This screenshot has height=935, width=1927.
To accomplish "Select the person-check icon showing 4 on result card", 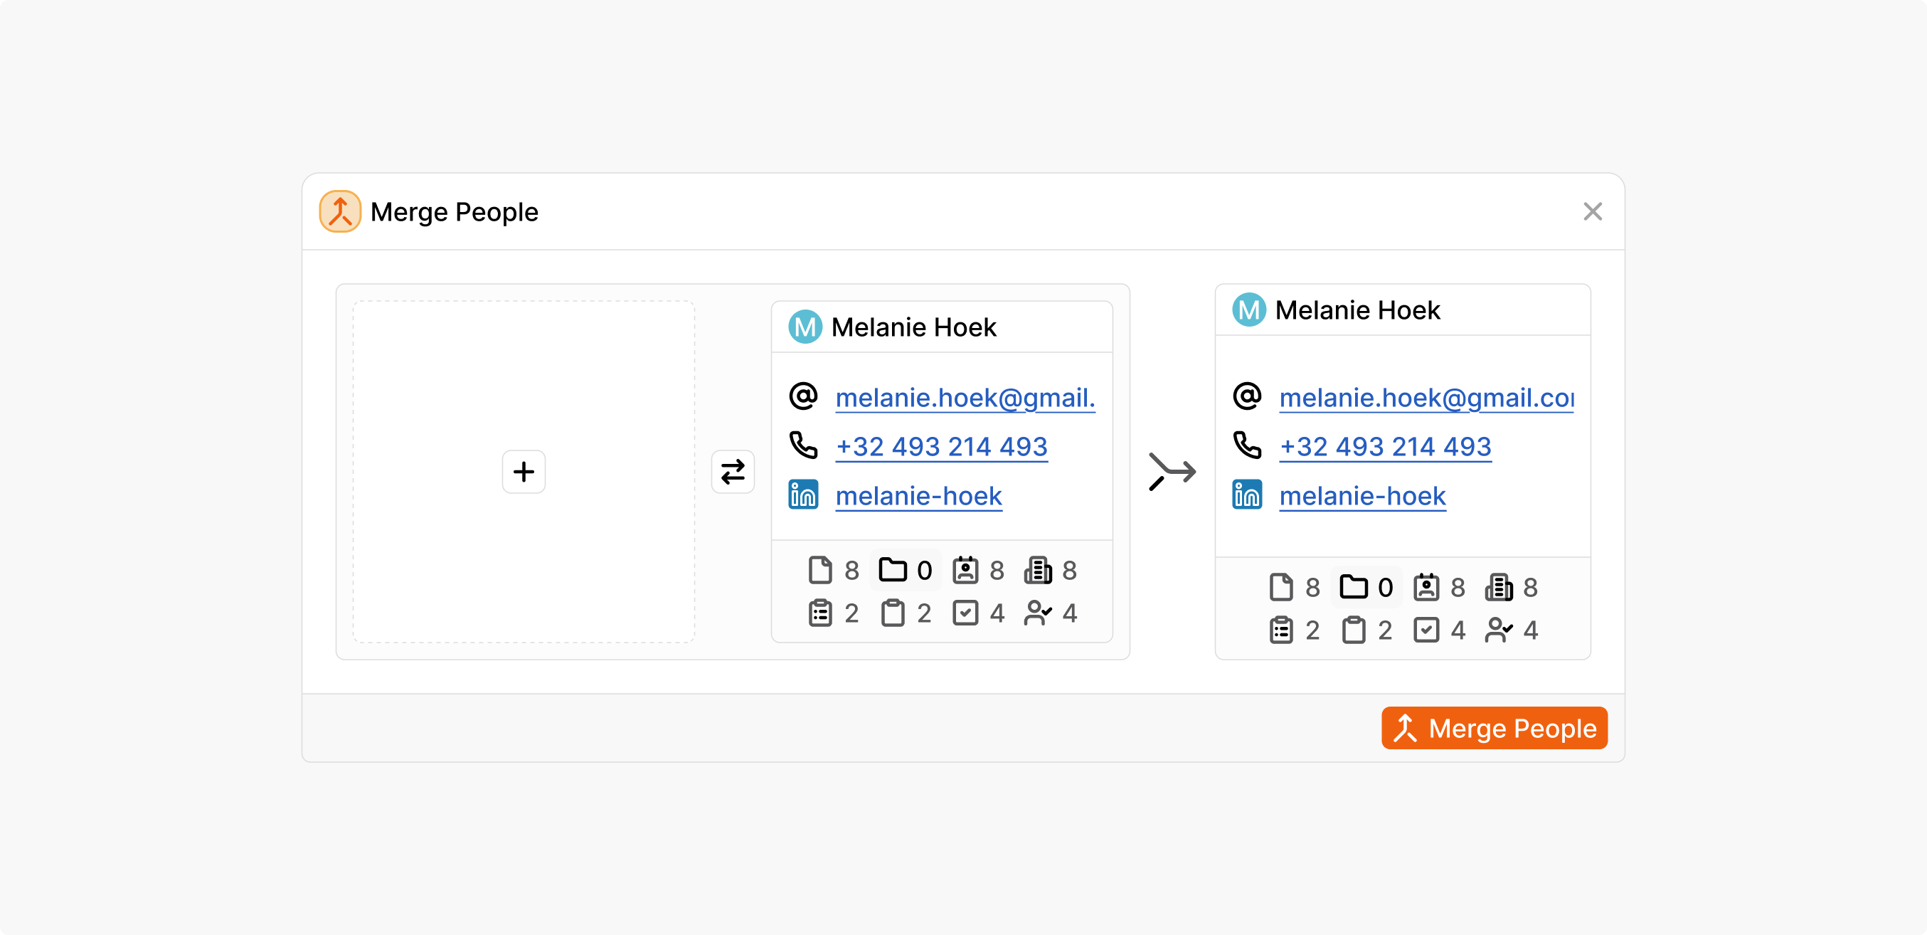I will coord(1500,630).
